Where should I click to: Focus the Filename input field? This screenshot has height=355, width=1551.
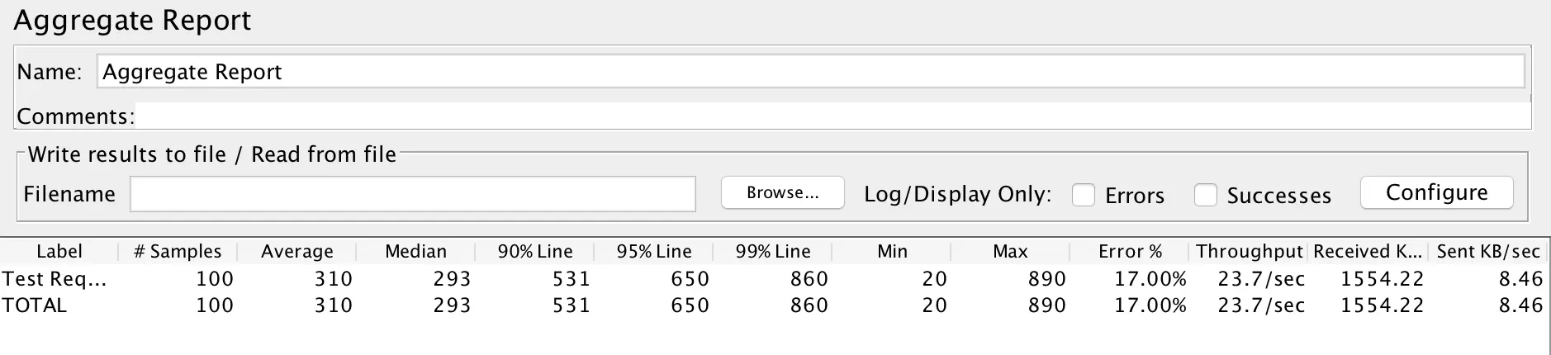click(413, 194)
